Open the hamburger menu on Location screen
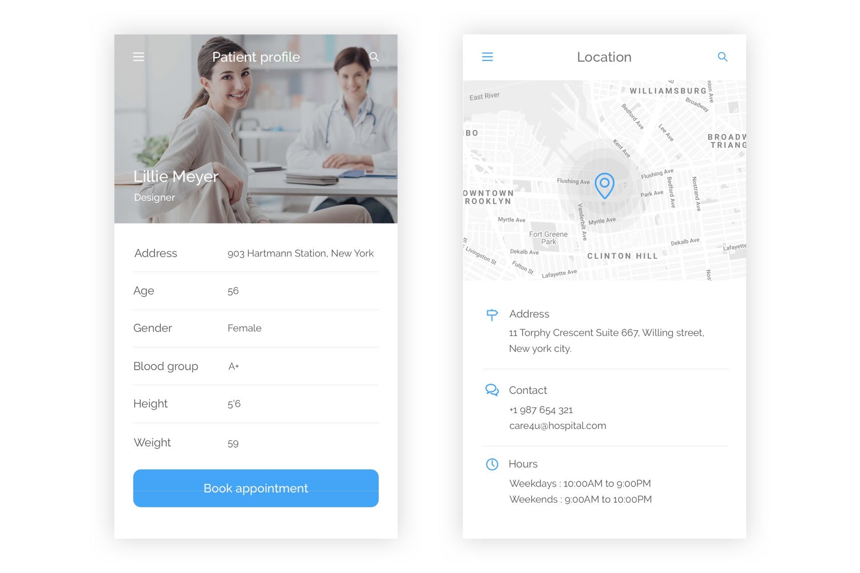Viewport: 860px width, 573px height. click(x=487, y=57)
